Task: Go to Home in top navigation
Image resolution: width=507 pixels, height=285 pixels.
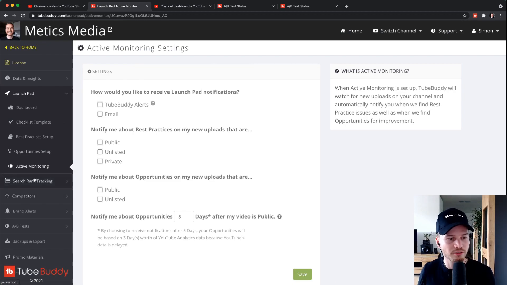Action: tap(351, 31)
